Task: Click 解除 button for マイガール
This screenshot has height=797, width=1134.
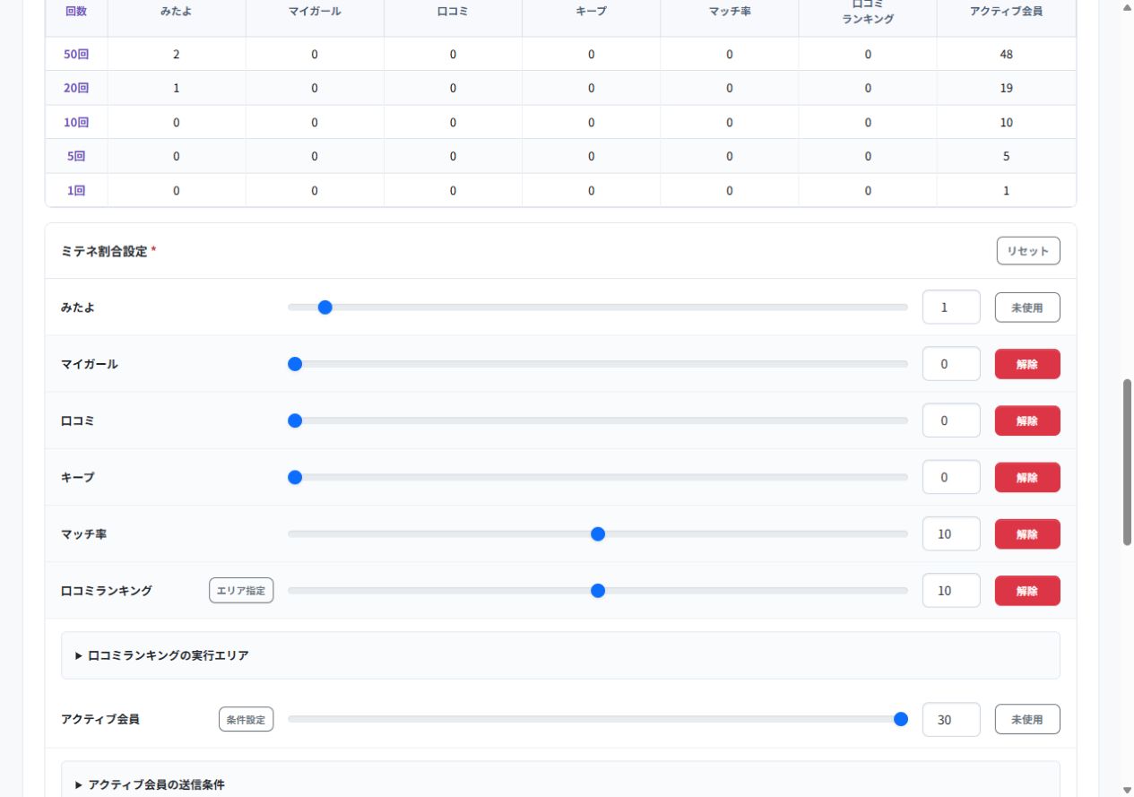Action: point(1027,364)
